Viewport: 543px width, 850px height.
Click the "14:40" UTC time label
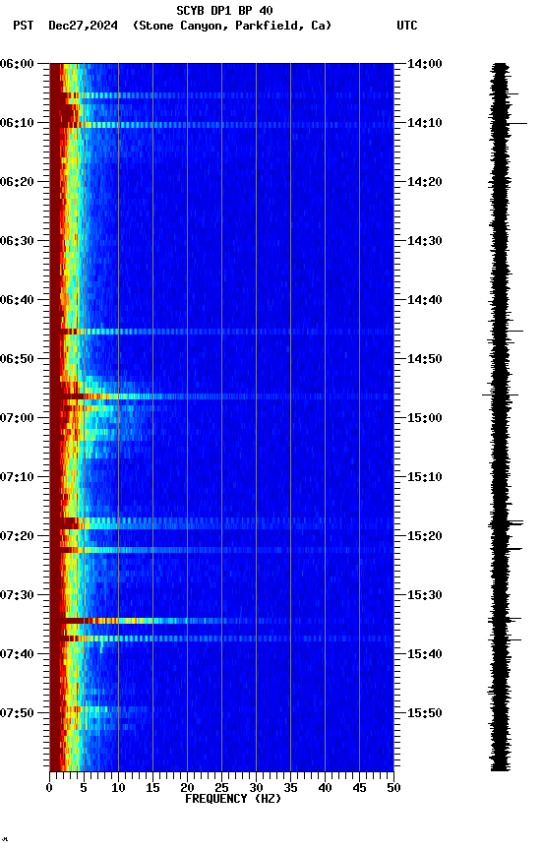click(425, 300)
